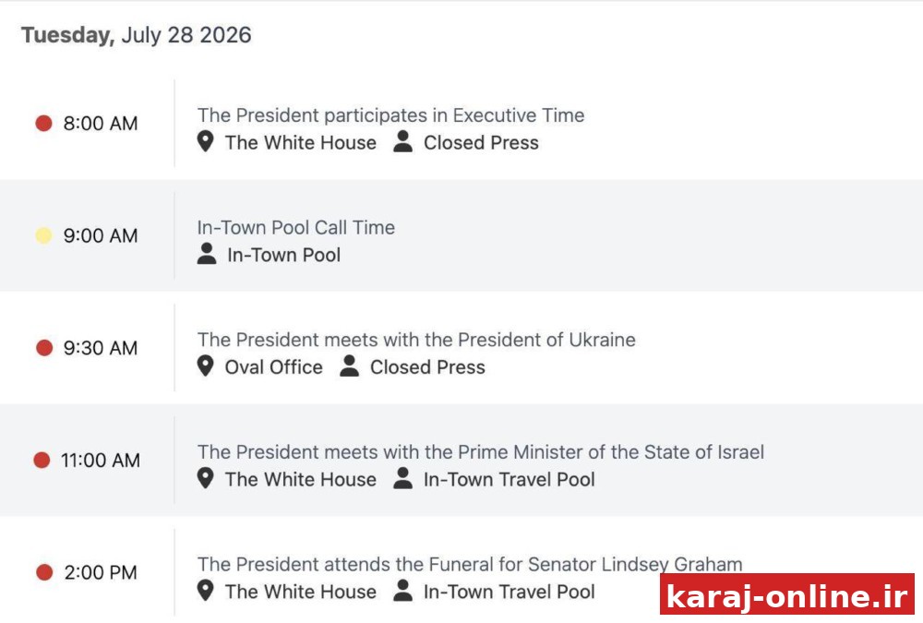Open the meeting with President of Ukraine
Viewport: 923px width, 623px height.
[x=416, y=340]
